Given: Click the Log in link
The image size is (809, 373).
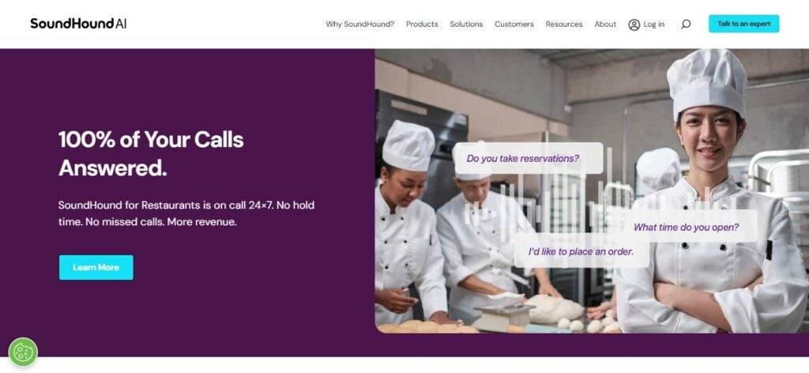Looking at the screenshot, I should coord(653,24).
